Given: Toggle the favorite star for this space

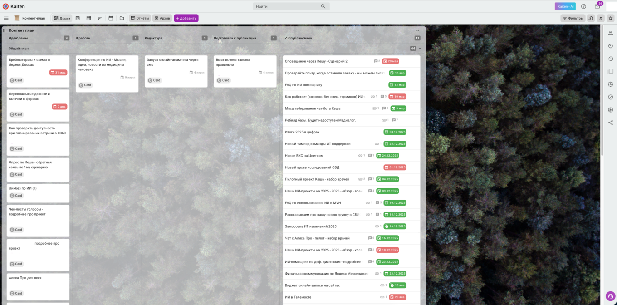Looking at the screenshot, I should [611, 18].
